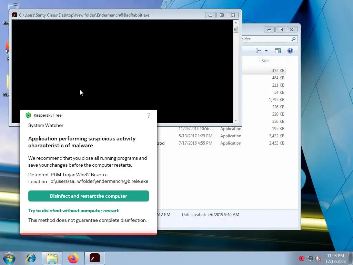The height and width of the screenshot is (265, 353).
Task: Close the BadRabbit console window
Action: click(233, 15)
